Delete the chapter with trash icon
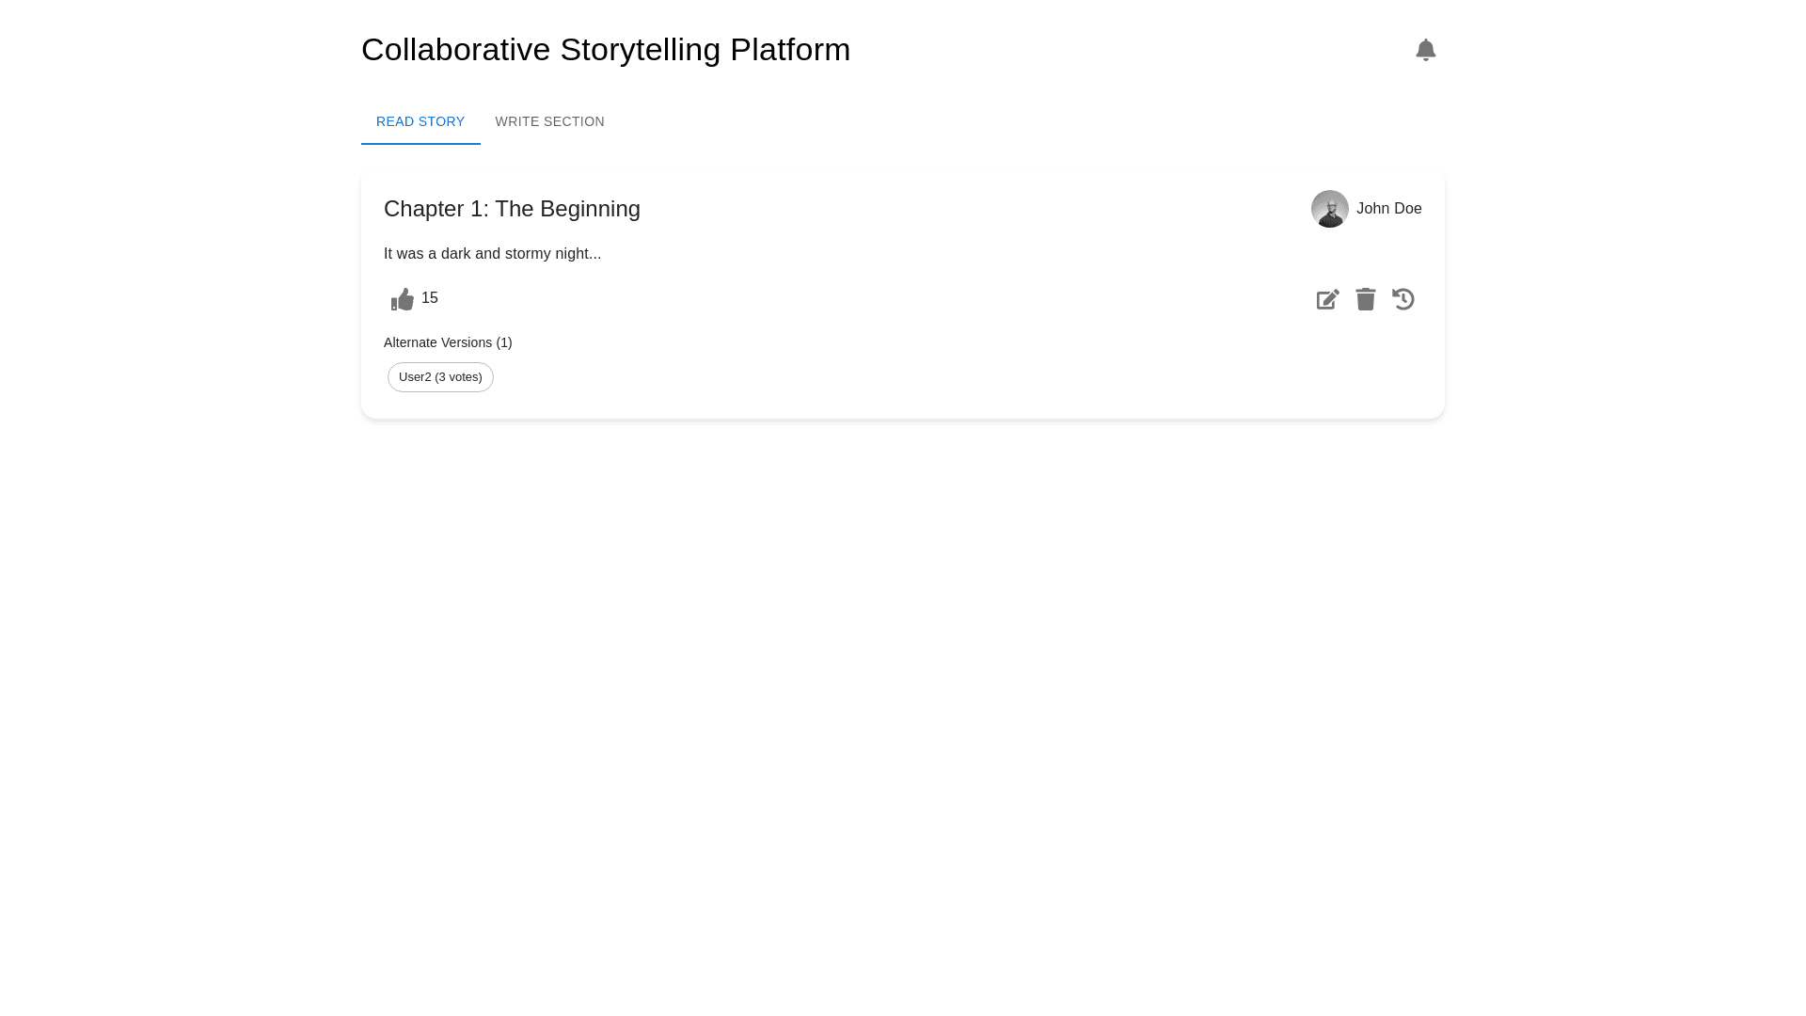Screen dimensions: 1806x1016 (1365, 299)
